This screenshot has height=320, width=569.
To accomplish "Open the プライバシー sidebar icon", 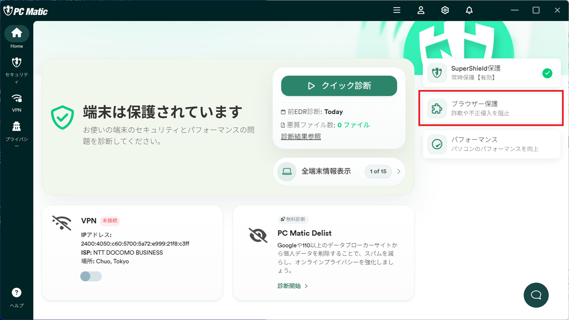I will click(x=17, y=126).
